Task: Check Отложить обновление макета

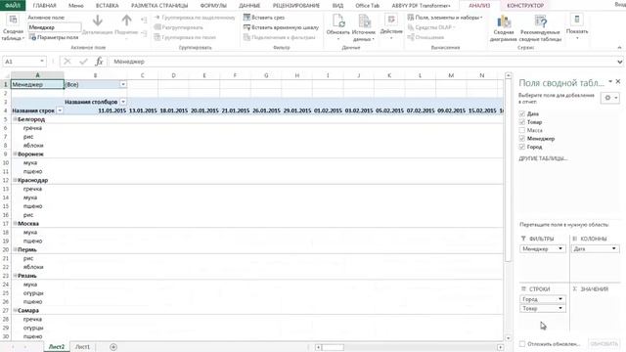Action: coord(522,343)
